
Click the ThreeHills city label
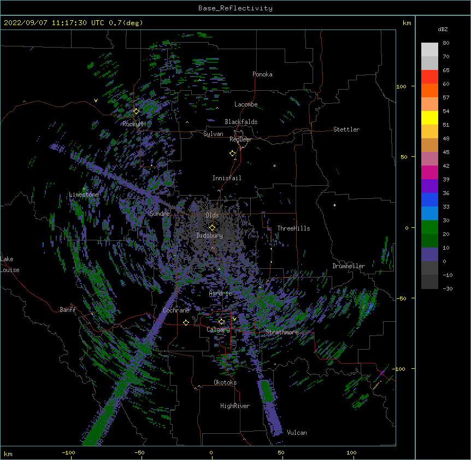pyautogui.click(x=293, y=228)
